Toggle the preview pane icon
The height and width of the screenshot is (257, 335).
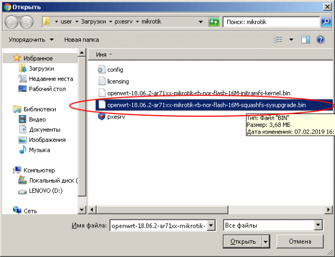pos(305,40)
